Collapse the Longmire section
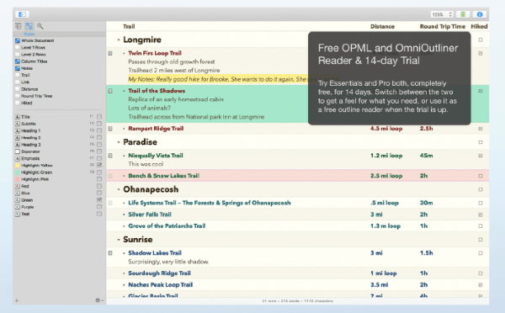This screenshot has width=505, height=313. 119,40
